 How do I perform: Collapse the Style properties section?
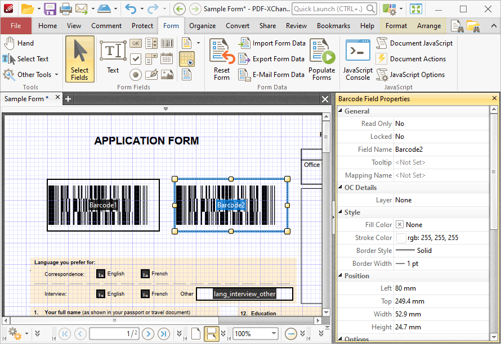pyautogui.click(x=340, y=212)
